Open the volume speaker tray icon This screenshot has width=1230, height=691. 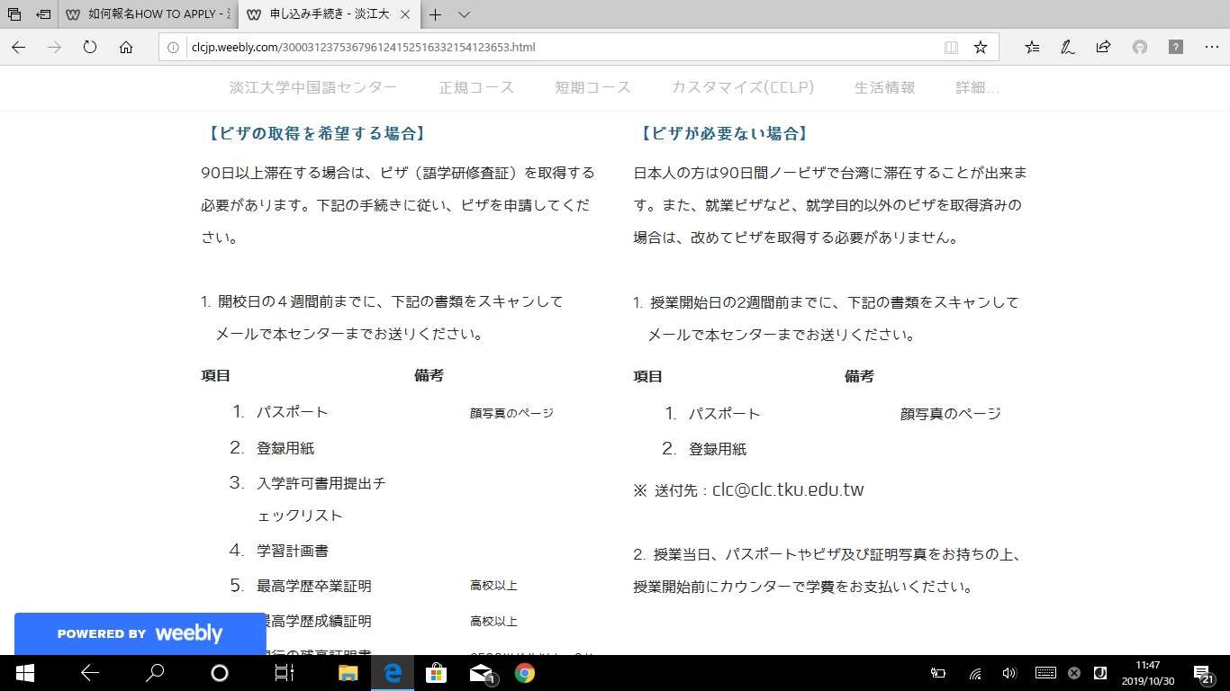tap(1008, 673)
